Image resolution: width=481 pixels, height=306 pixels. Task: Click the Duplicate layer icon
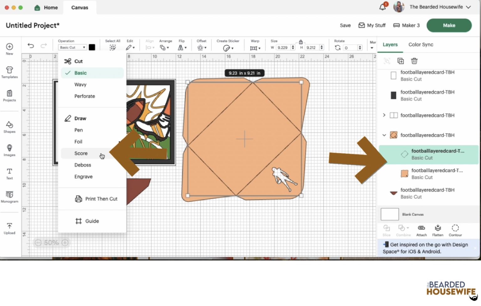(x=401, y=61)
